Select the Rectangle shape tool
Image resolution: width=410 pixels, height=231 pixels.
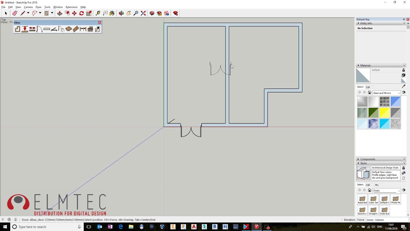pyautogui.click(x=46, y=13)
